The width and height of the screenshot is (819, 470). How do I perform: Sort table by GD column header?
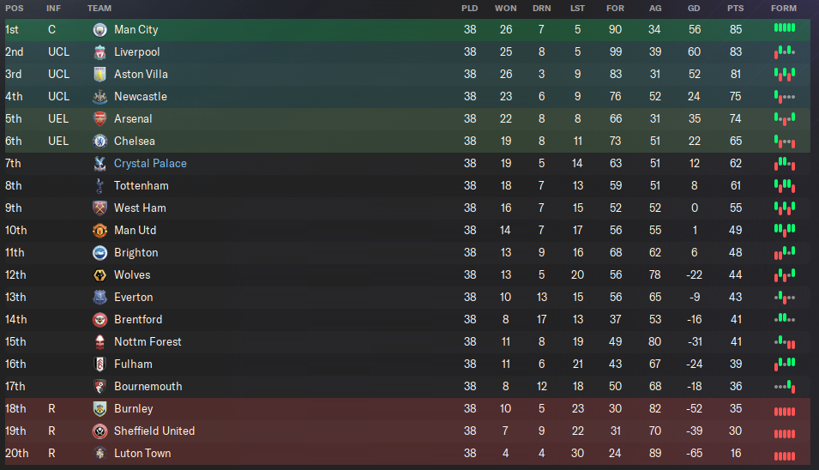click(694, 9)
